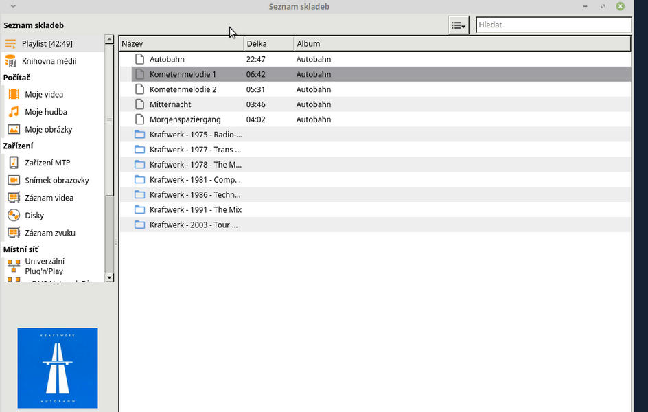
Task: Click into the Hledat search field
Action: (553, 25)
